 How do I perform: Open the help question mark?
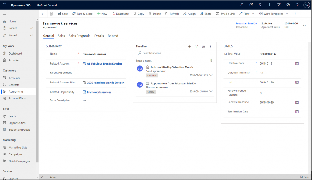click(x=297, y=5)
